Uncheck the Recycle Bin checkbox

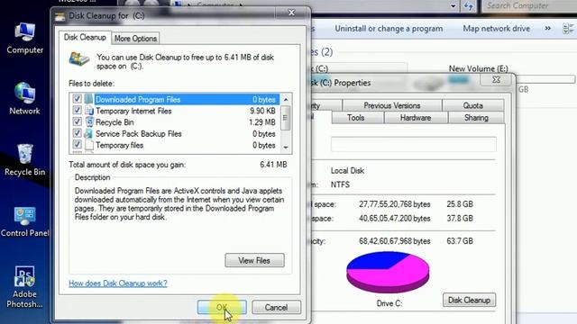(77, 121)
